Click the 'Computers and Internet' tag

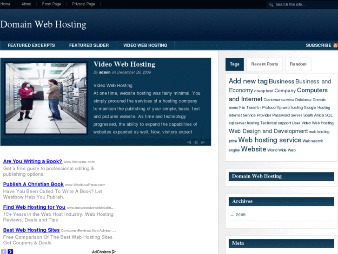278,95
